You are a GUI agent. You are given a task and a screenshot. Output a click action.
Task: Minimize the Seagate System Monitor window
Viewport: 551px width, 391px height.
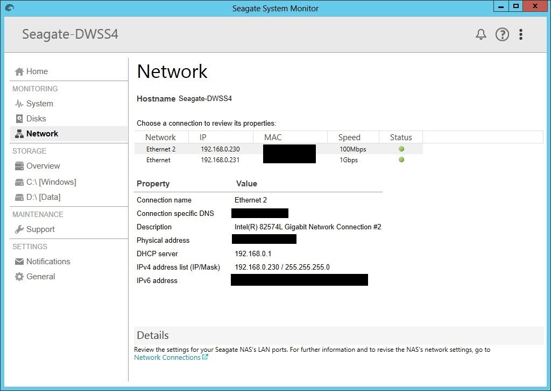[501, 6]
